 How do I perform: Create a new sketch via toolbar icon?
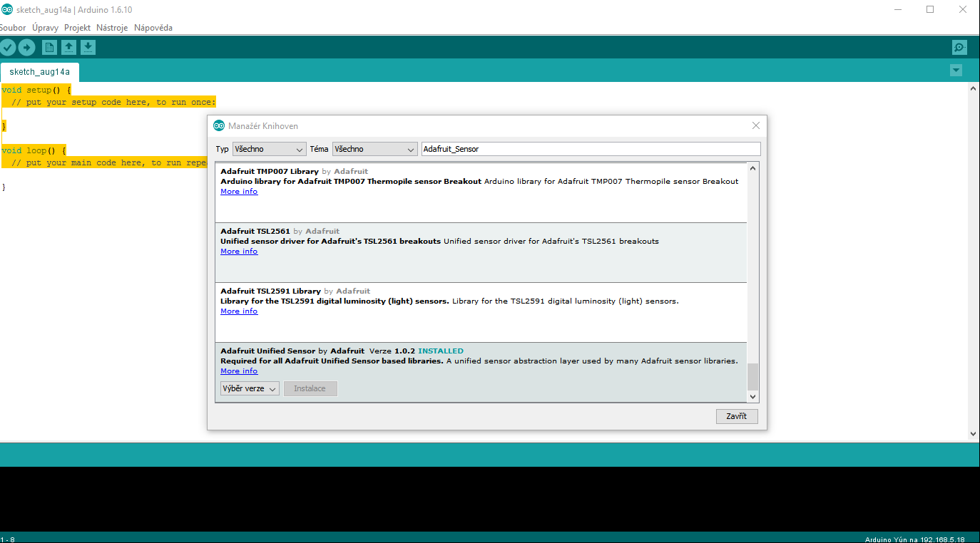pos(49,47)
